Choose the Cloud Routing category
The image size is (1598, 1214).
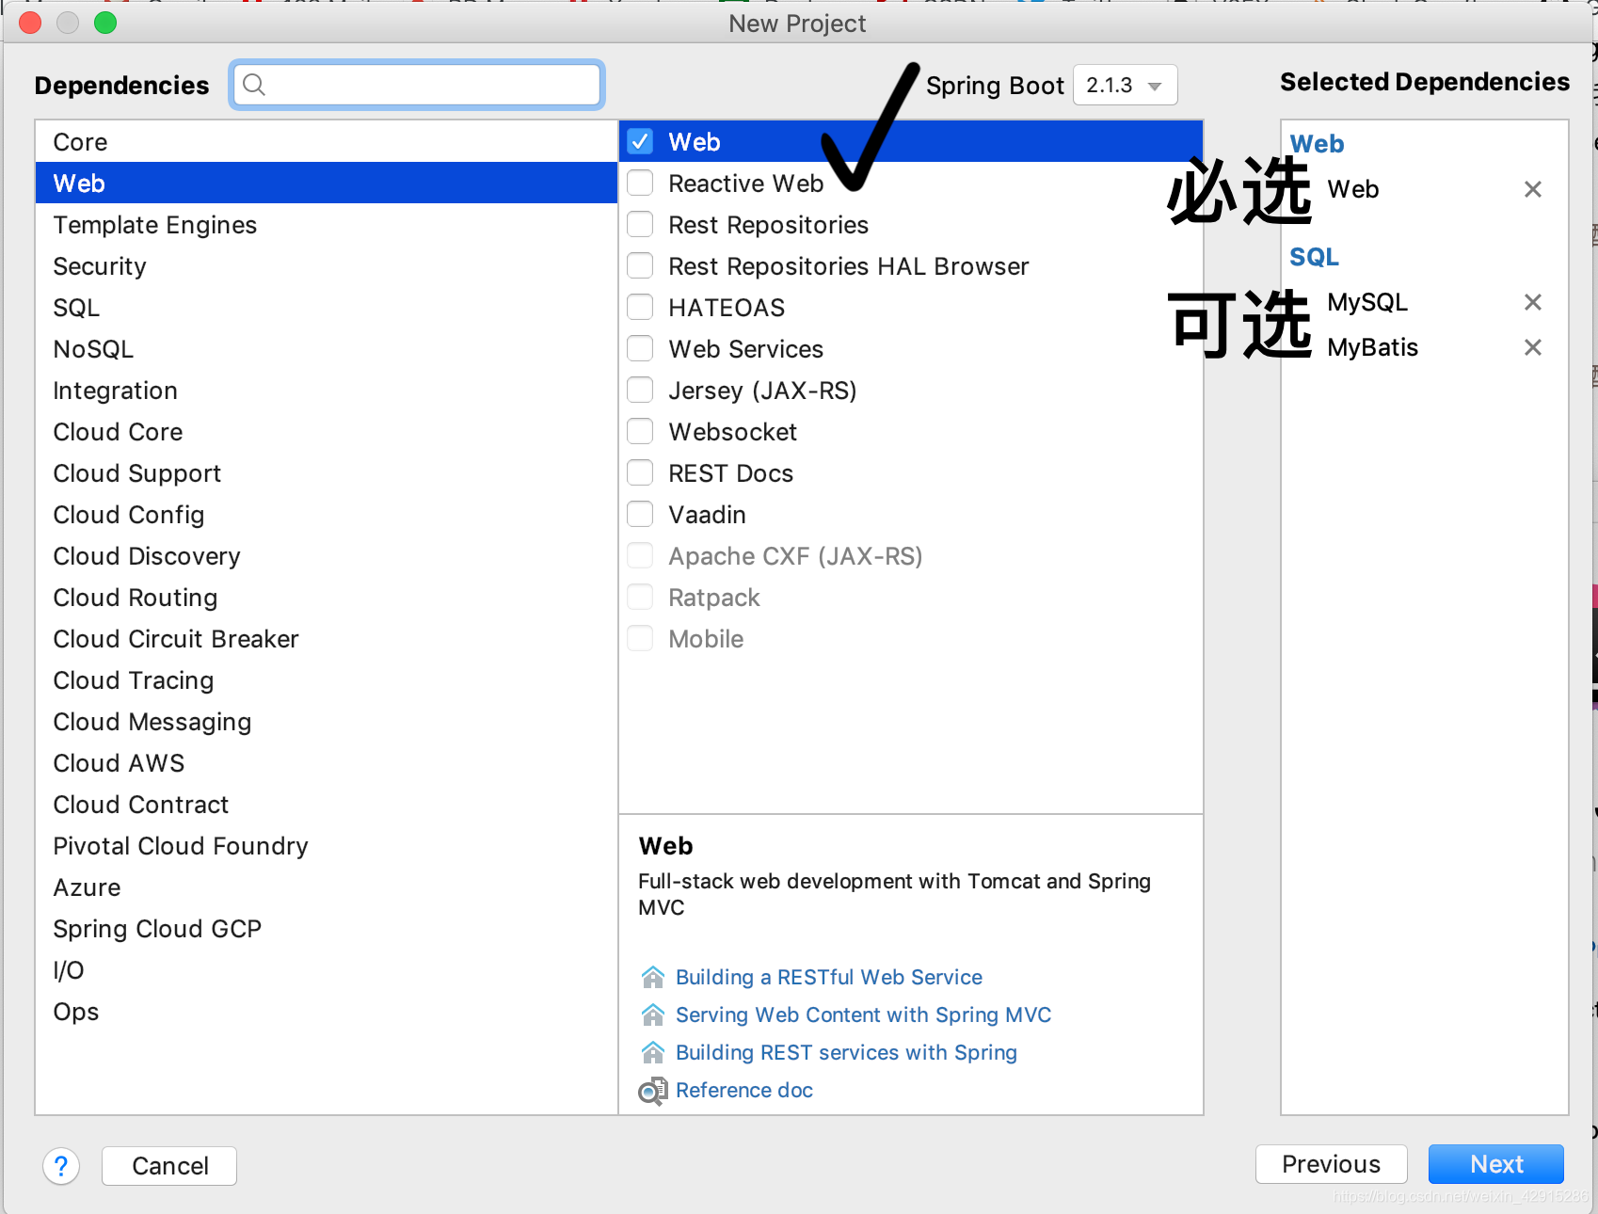pyautogui.click(x=326, y=597)
